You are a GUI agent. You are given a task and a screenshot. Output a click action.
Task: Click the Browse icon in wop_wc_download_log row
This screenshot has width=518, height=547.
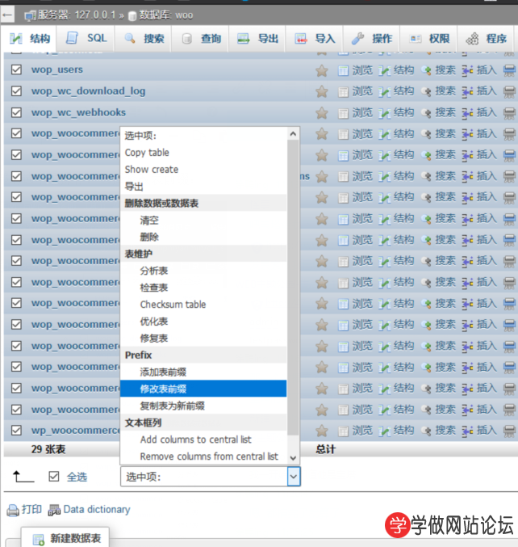tap(343, 91)
